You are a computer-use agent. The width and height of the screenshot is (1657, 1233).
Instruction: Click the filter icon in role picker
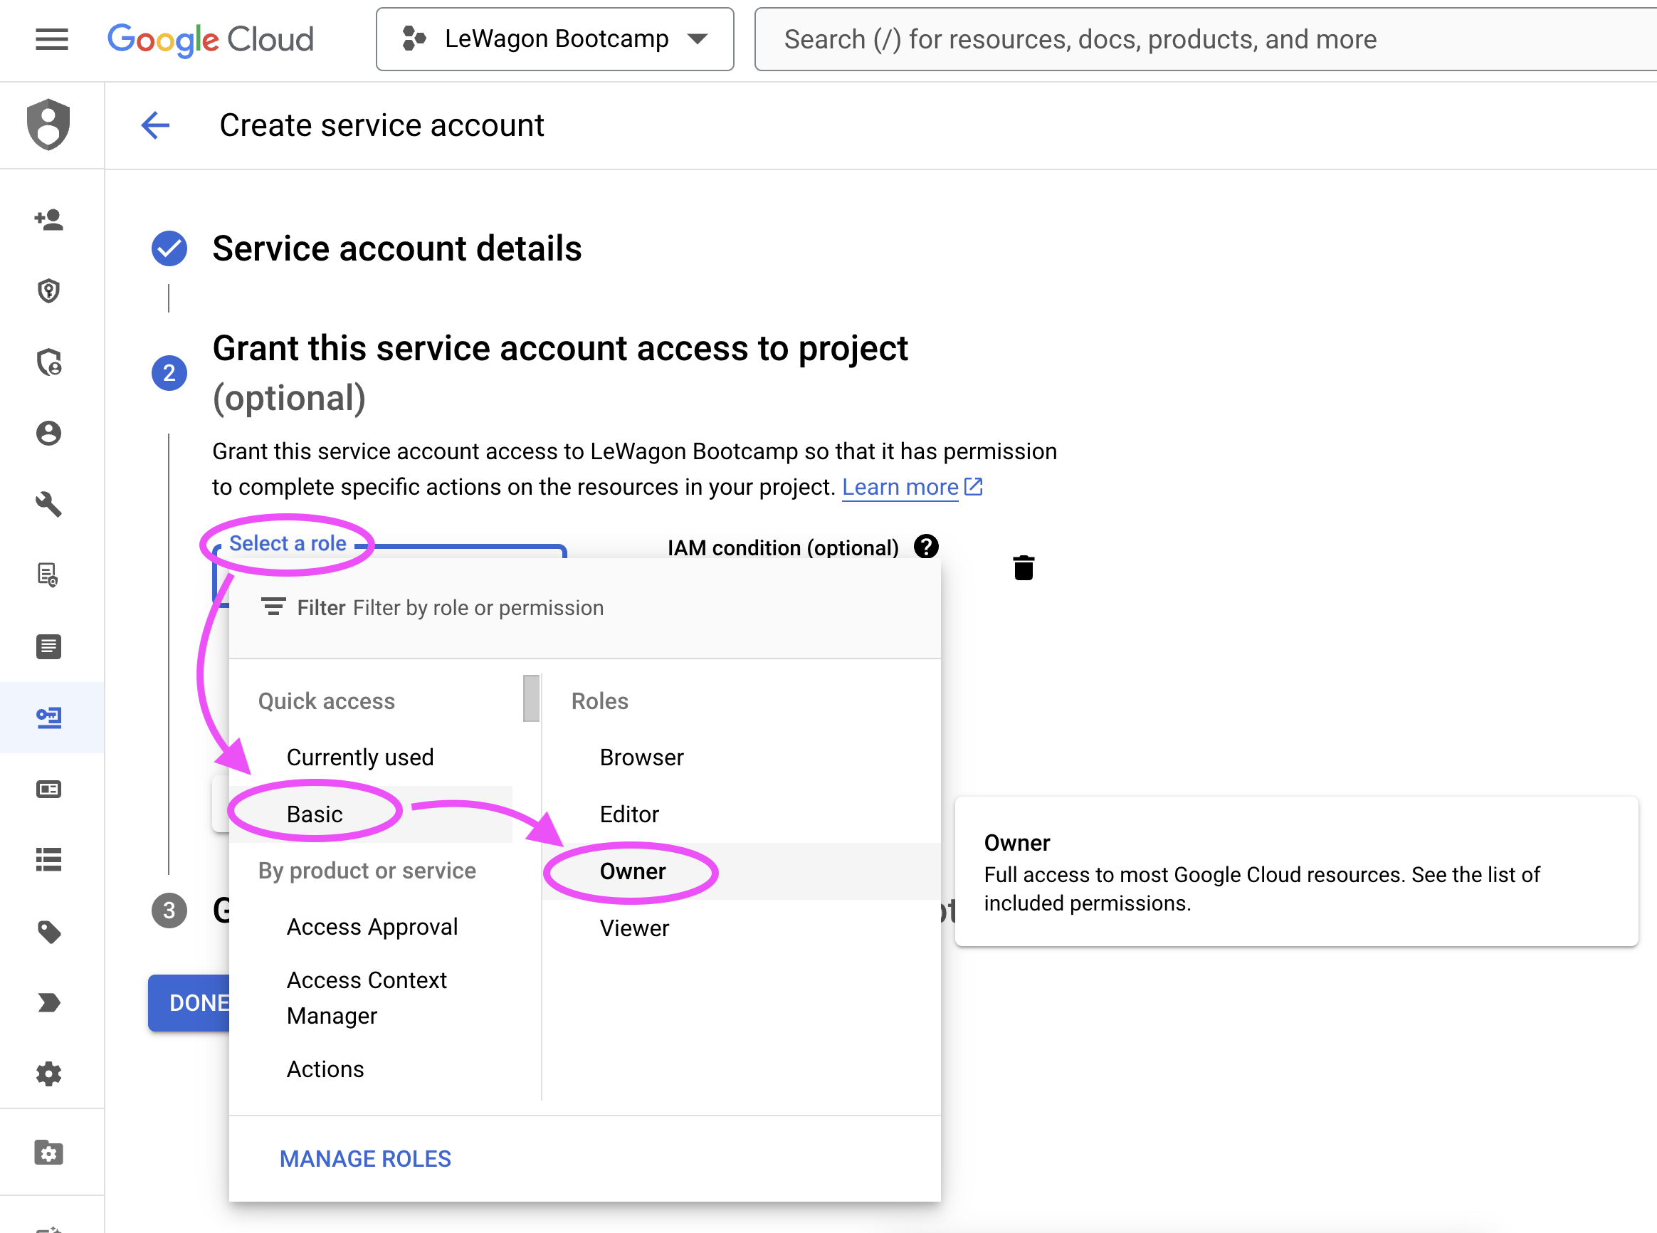(x=273, y=607)
